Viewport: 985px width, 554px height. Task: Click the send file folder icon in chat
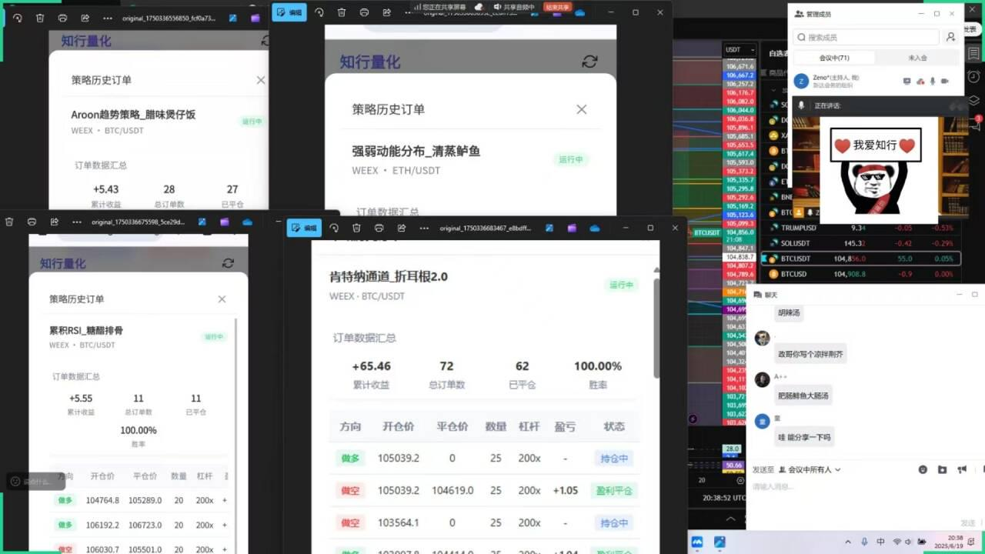pos(943,469)
